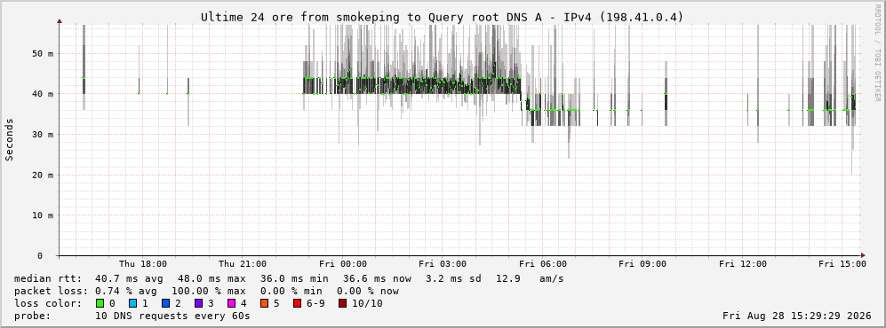Click the blue loss color 2 swatch
The image size is (886, 328).
tap(166, 303)
